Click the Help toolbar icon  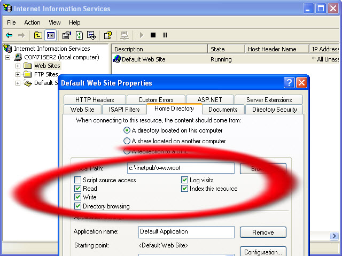108,35
